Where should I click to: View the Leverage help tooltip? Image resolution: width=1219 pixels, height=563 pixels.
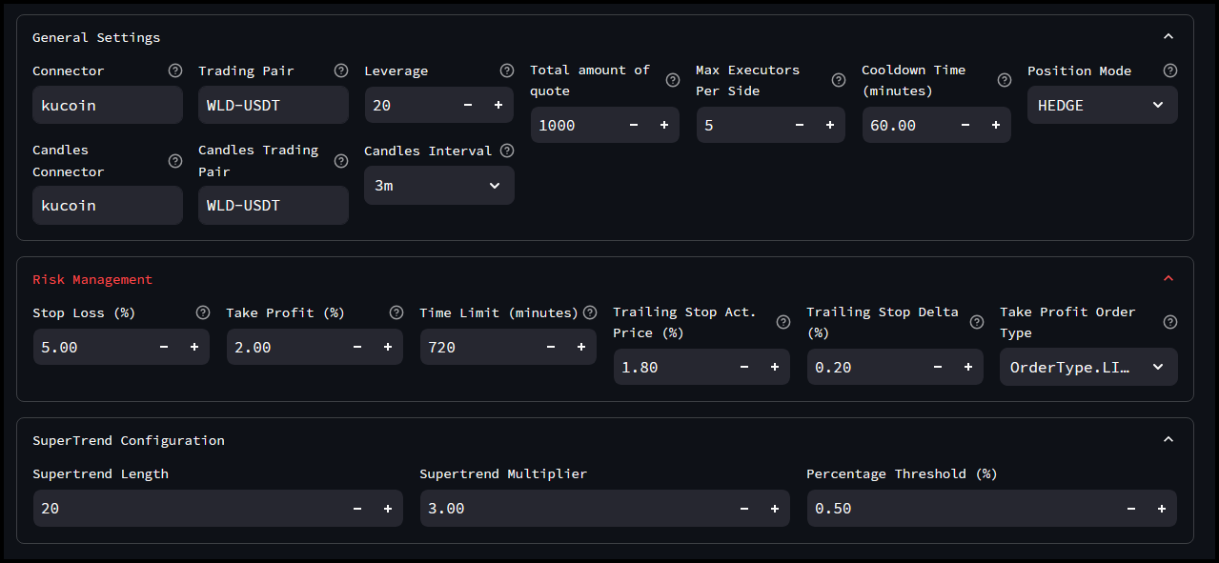pos(506,70)
